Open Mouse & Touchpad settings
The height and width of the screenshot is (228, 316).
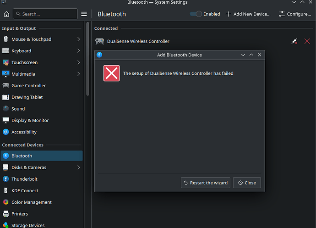[42, 39]
